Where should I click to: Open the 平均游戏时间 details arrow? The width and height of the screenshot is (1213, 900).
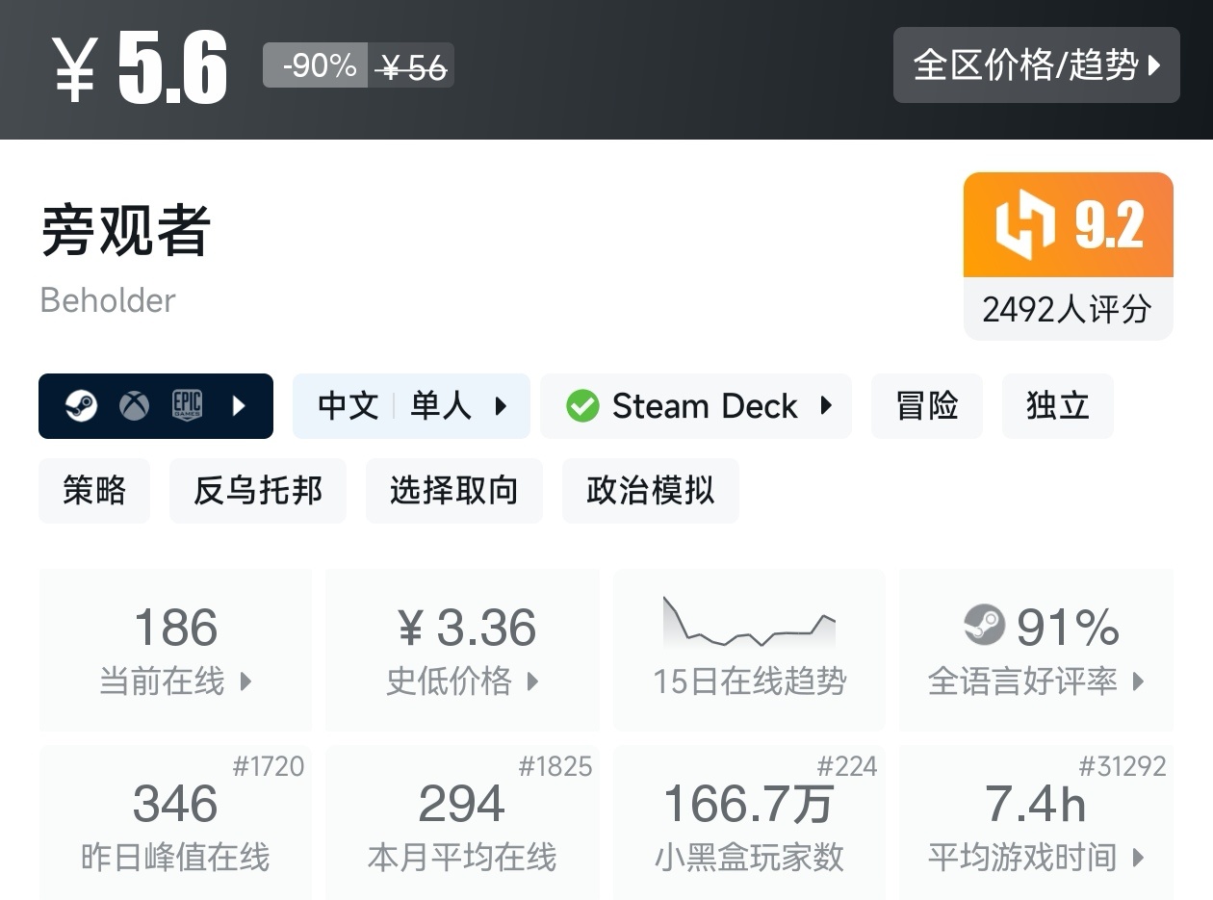pos(1139,858)
